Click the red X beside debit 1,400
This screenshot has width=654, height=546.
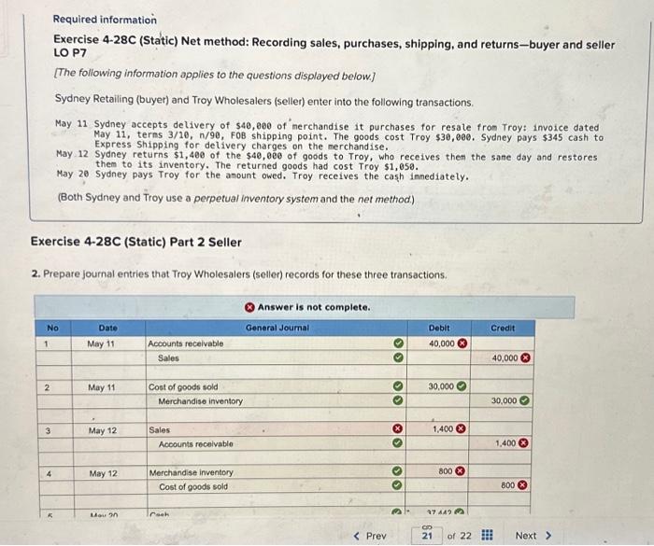tap(461, 428)
